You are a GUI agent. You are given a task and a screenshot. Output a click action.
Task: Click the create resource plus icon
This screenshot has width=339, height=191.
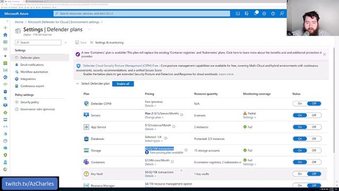[x=5, y=28]
